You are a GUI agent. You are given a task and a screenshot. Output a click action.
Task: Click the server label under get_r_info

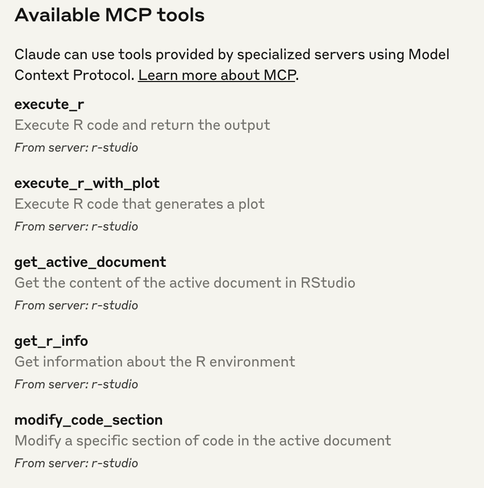76,384
